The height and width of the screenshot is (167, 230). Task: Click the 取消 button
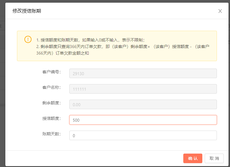[x=214, y=158]
